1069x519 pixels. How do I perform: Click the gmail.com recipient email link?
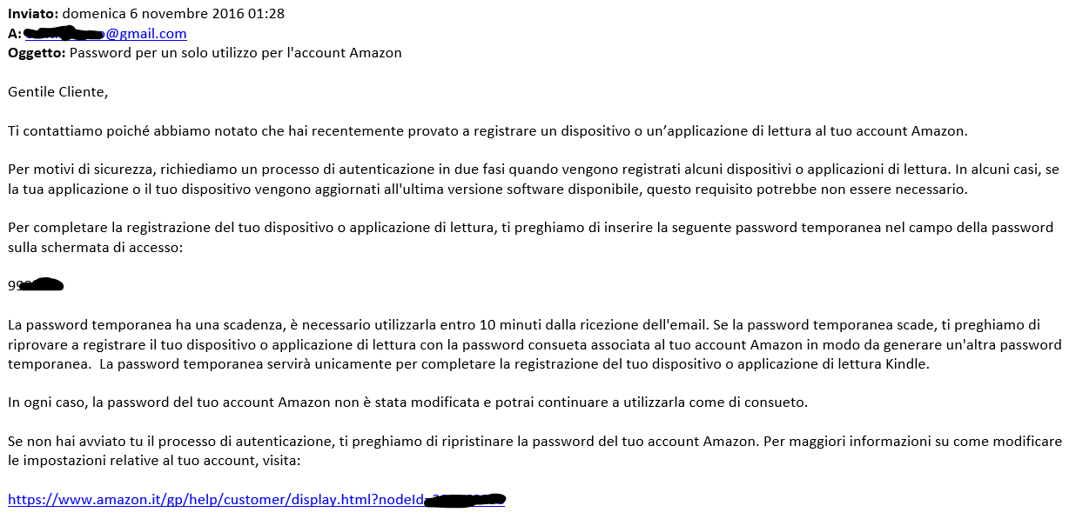click(139, 33)
